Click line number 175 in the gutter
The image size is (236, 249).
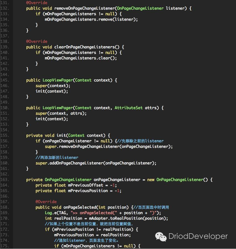pos(4,246)
